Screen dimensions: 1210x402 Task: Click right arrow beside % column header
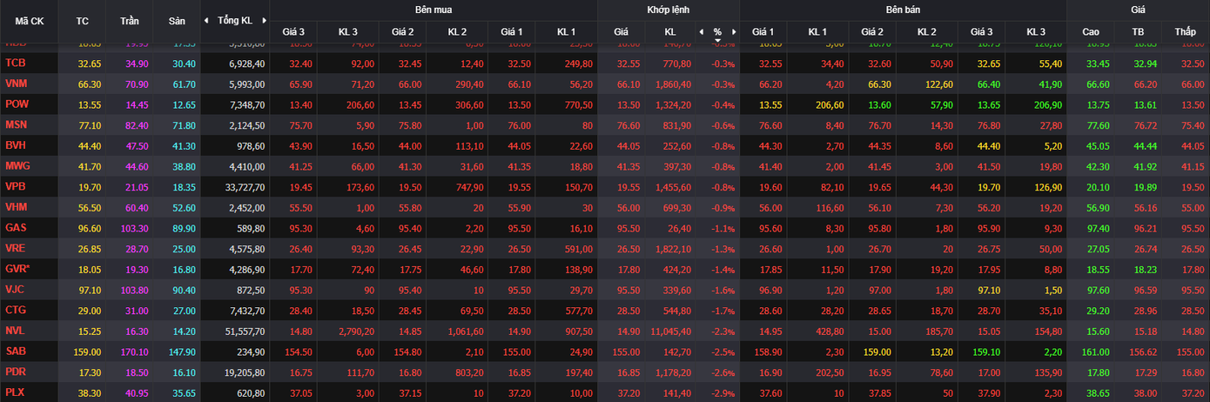[733, 32]
